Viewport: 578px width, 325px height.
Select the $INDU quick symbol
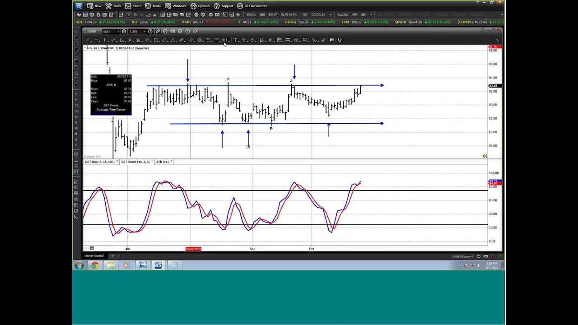[x=251, y=15]
